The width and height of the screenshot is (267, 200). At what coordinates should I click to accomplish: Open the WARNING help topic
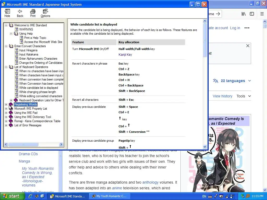[x=26, y=29]
